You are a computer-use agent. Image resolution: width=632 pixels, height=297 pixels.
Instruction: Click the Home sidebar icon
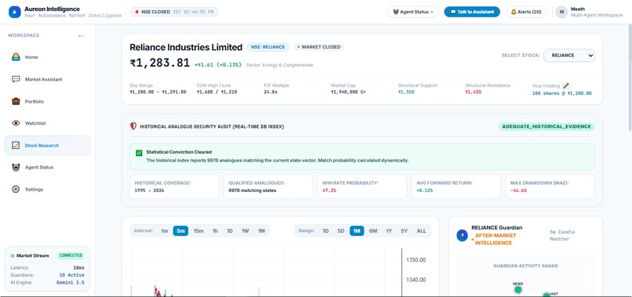point(16,57)
